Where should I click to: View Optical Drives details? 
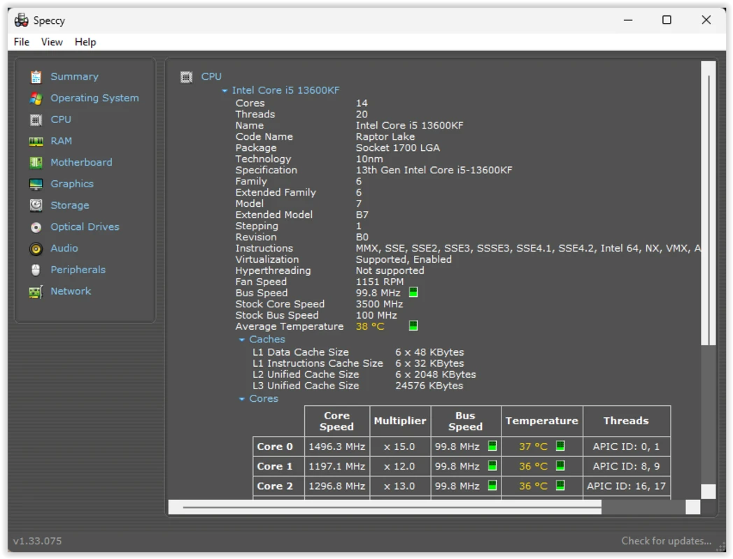(85, 226)
